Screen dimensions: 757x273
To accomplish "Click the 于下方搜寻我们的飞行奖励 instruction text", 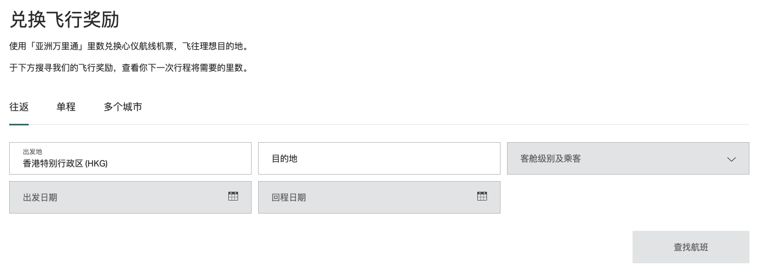I will pyautogui.click(x=130, y=68).
